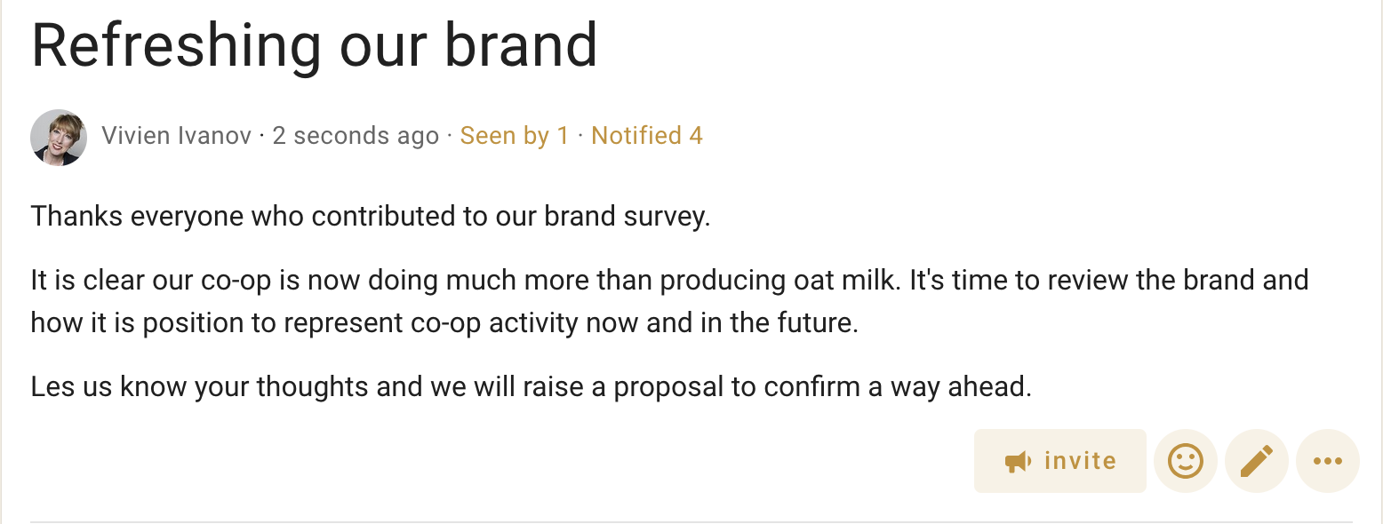Click Vivien Ivanov's profile avatar
Image resolution: width=1383 pixels, height=524 pixels.
[59, 138]
